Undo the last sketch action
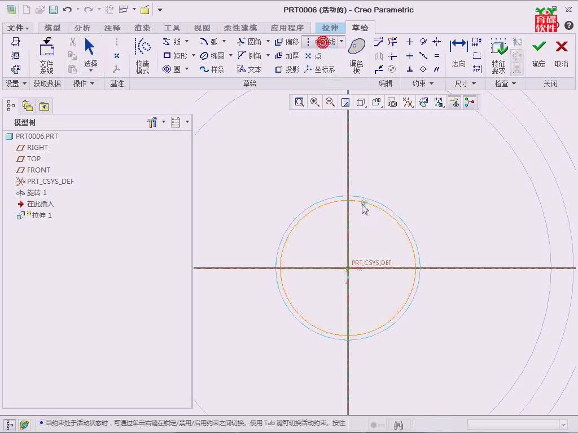 click(x=67, y=10)
